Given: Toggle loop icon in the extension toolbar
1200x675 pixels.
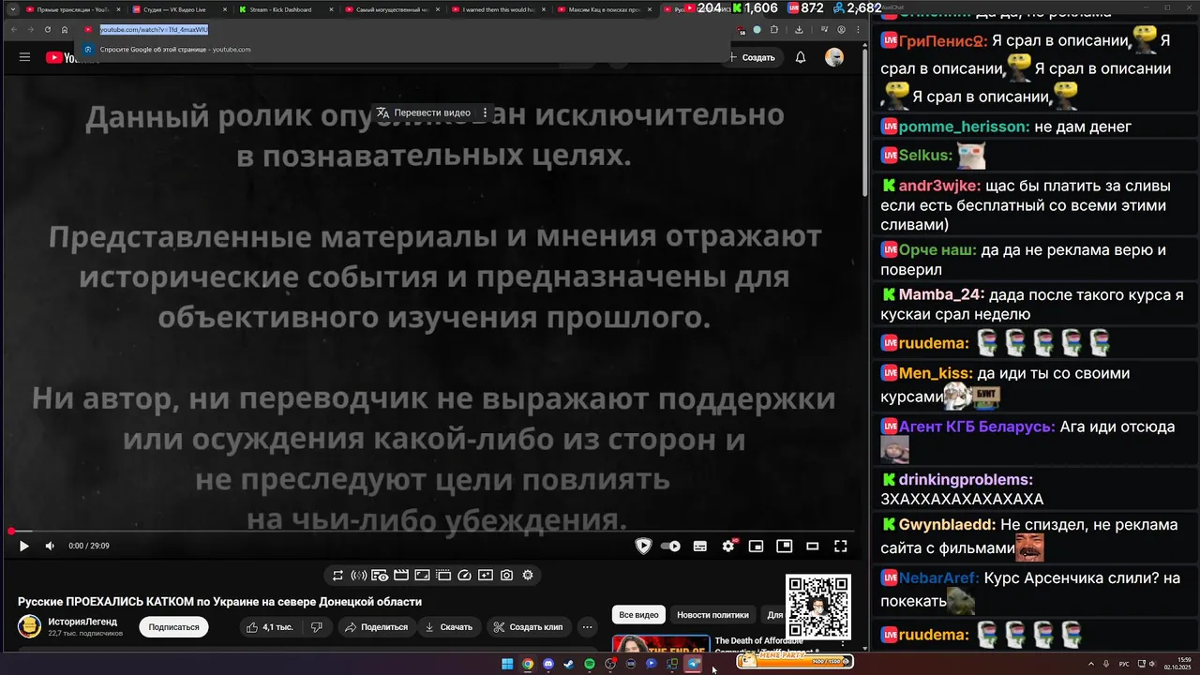Looking at the screenshot, I should [337, 575].
